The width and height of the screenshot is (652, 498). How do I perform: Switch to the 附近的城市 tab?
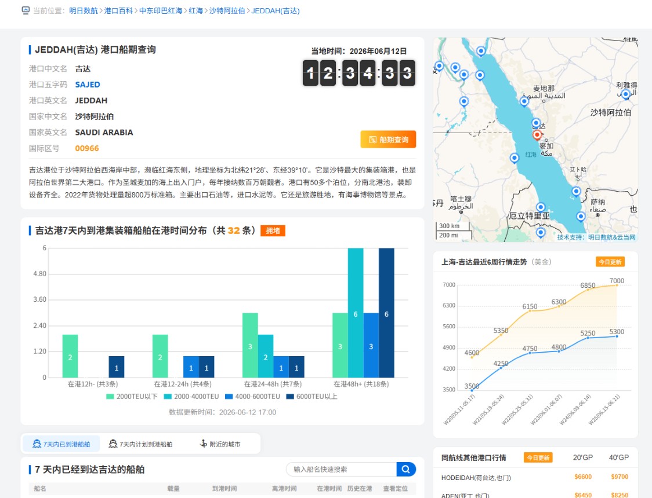(x=220, y=444)
